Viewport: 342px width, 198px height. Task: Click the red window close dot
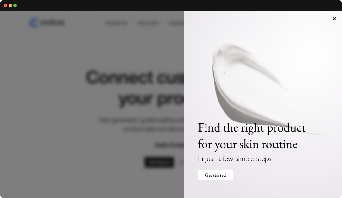point(5,5)
